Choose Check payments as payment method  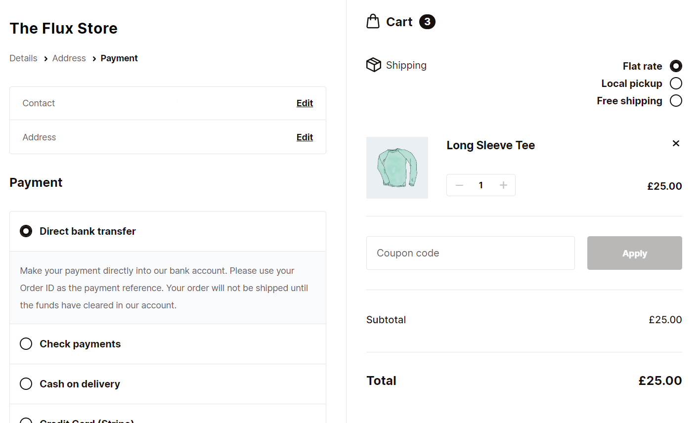26,343
